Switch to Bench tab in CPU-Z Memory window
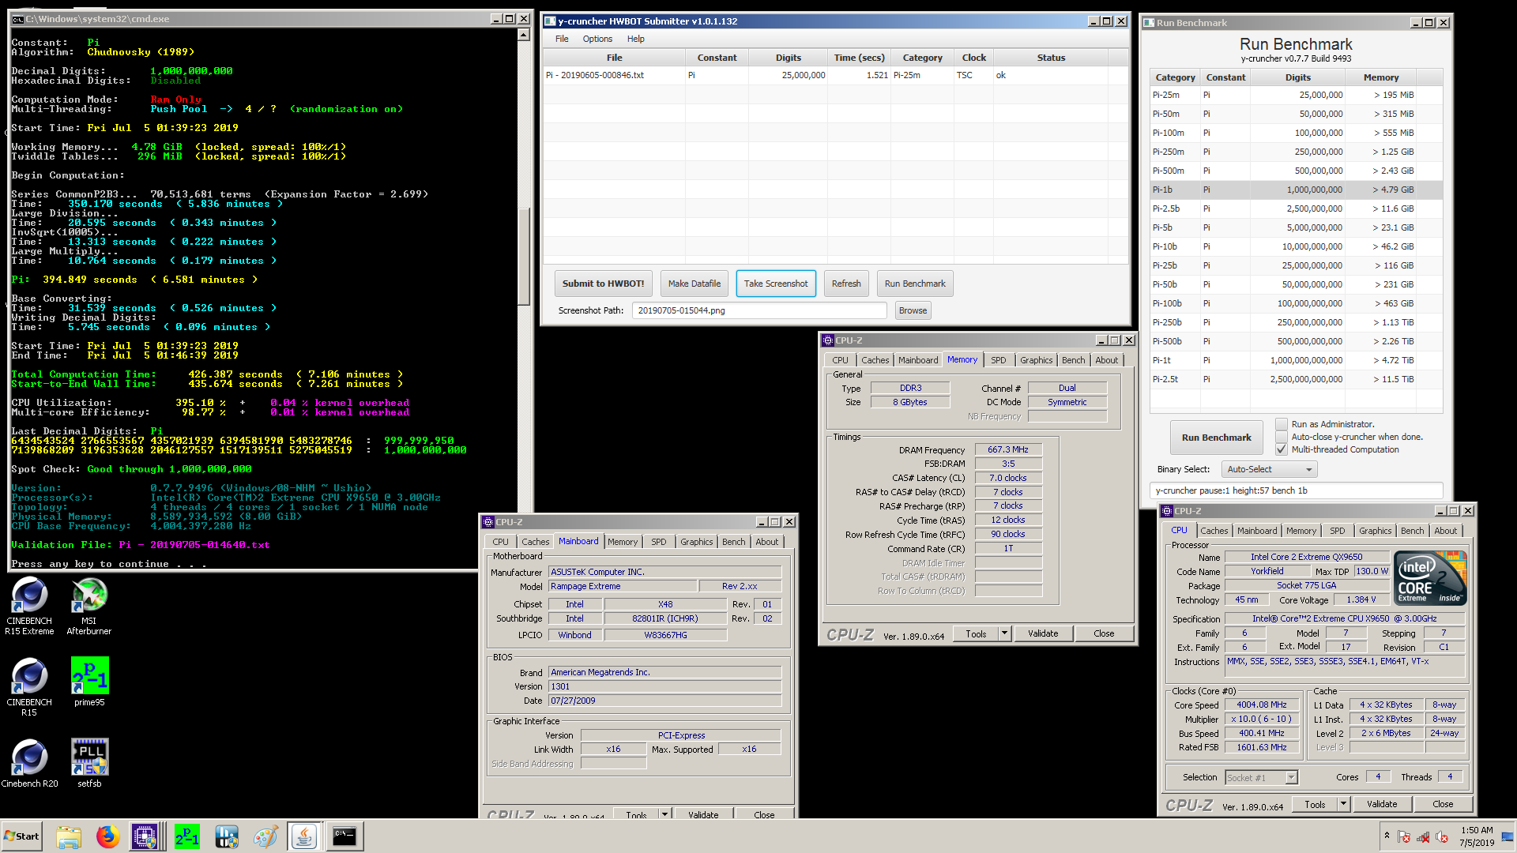The height and width of the screenshot is (853, 1517). click(x=1073, y=360)
